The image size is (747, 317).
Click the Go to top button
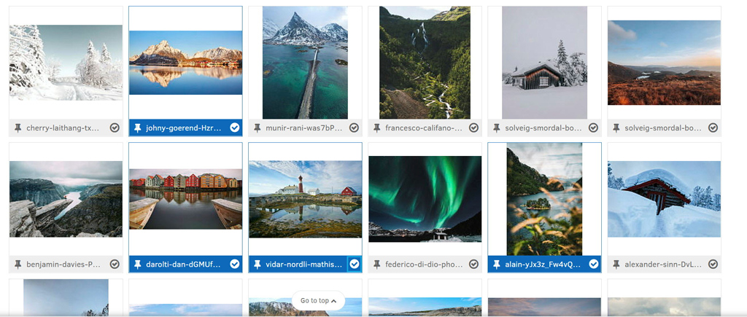tap(318, 300)
